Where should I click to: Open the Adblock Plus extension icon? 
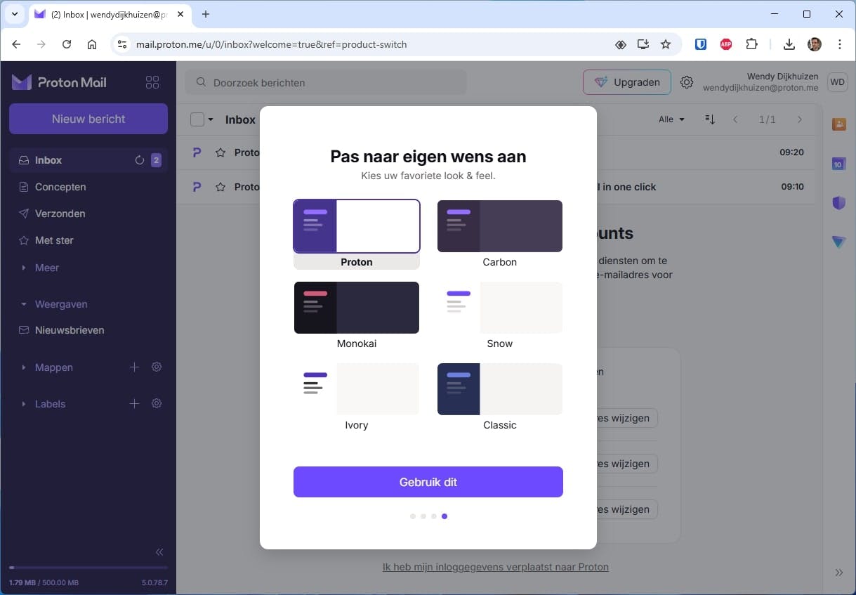click(726, 44)
